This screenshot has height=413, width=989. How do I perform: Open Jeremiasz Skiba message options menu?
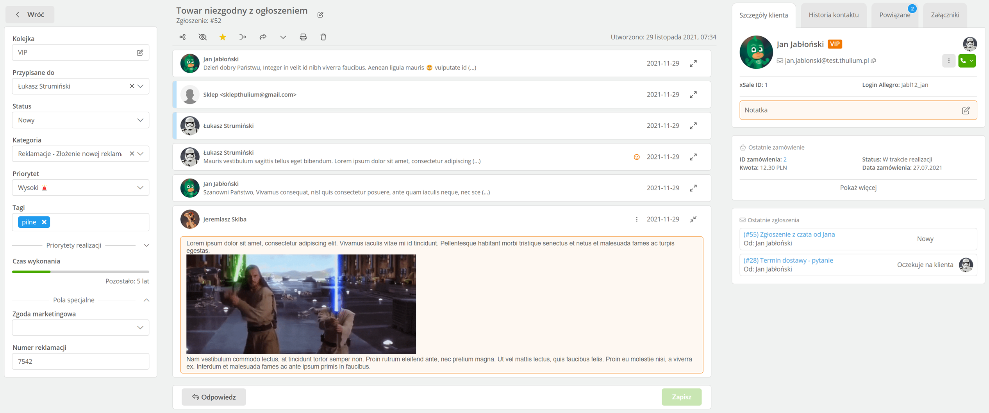coord(637,219)
